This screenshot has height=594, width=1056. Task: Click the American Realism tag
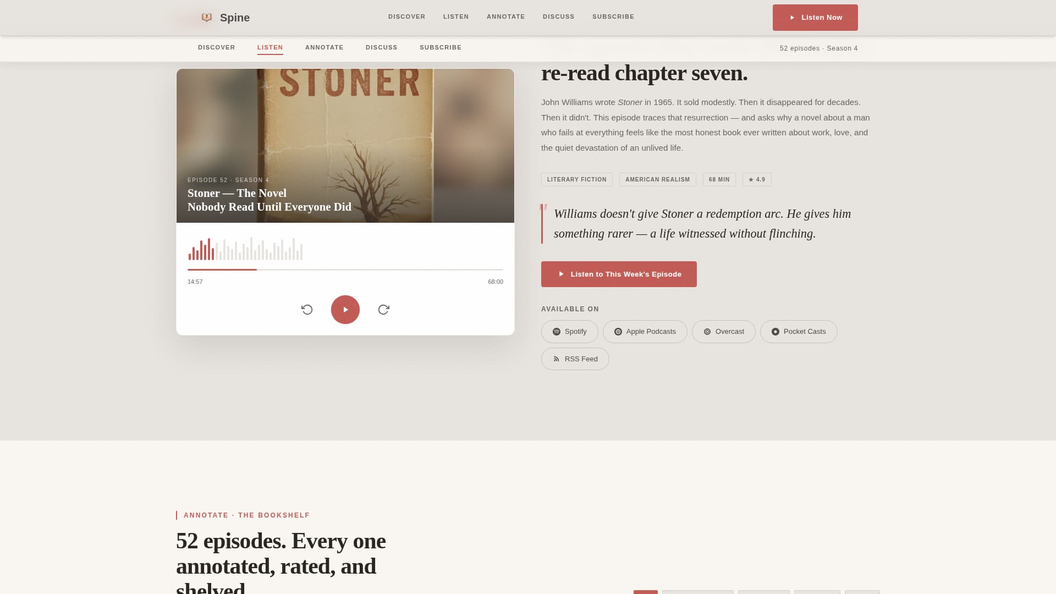658,180
